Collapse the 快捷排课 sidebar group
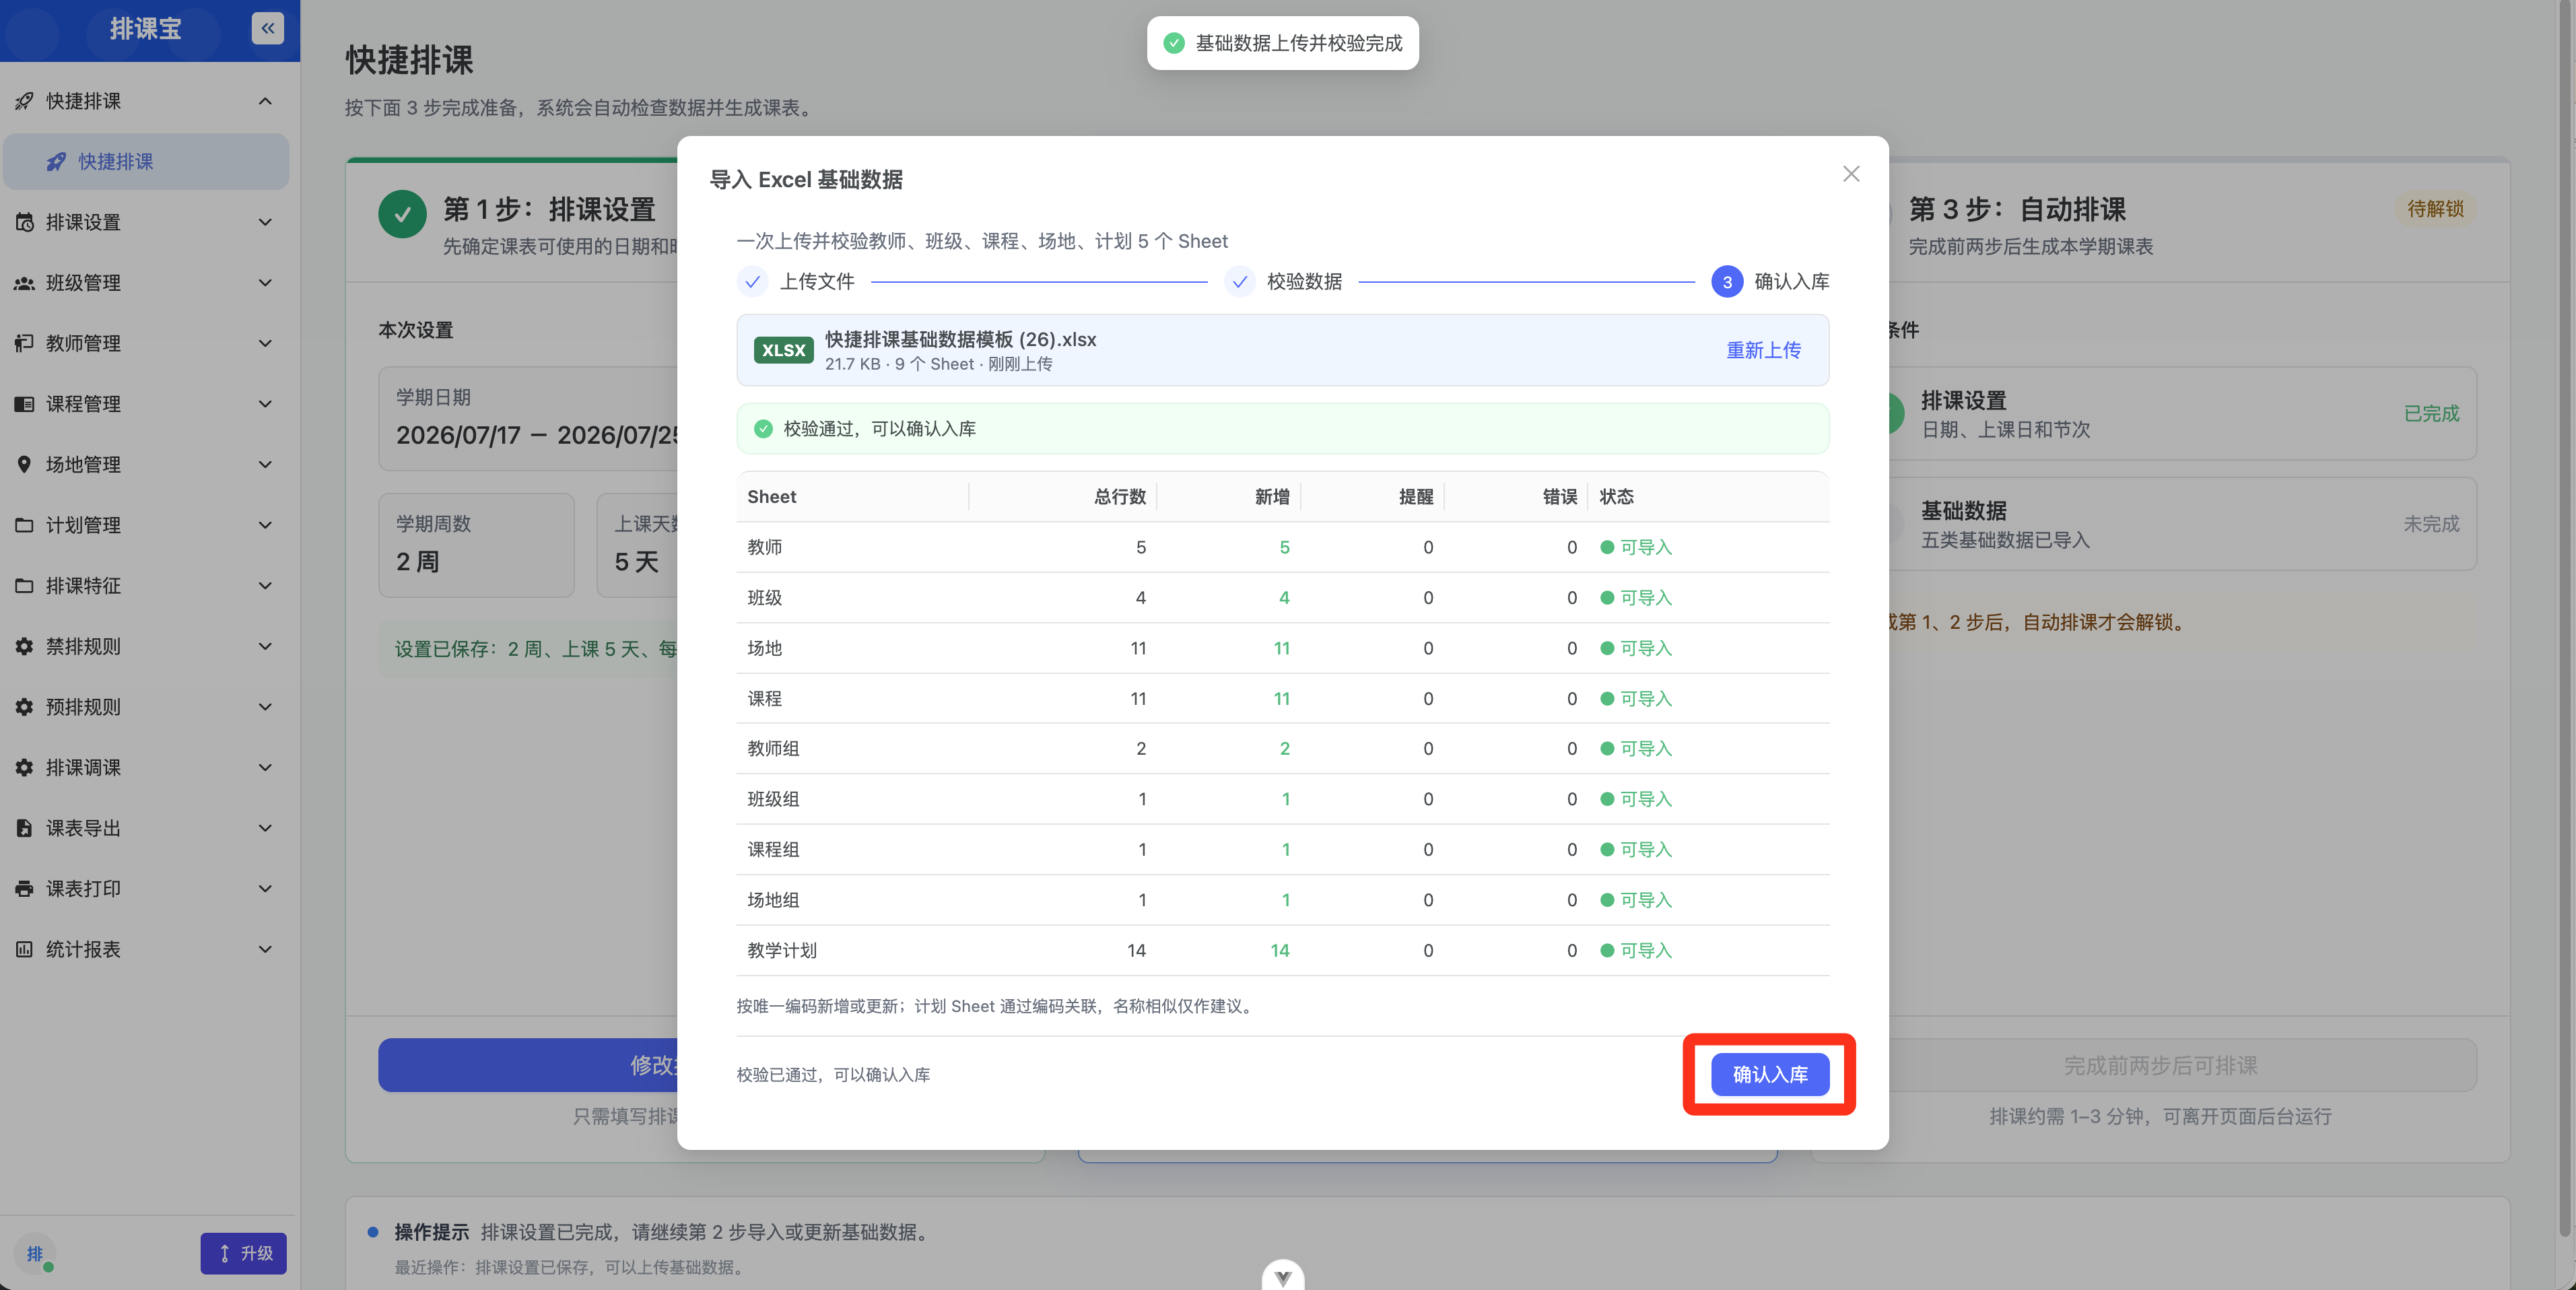The image size is (2576, 1290). point(265,101)
